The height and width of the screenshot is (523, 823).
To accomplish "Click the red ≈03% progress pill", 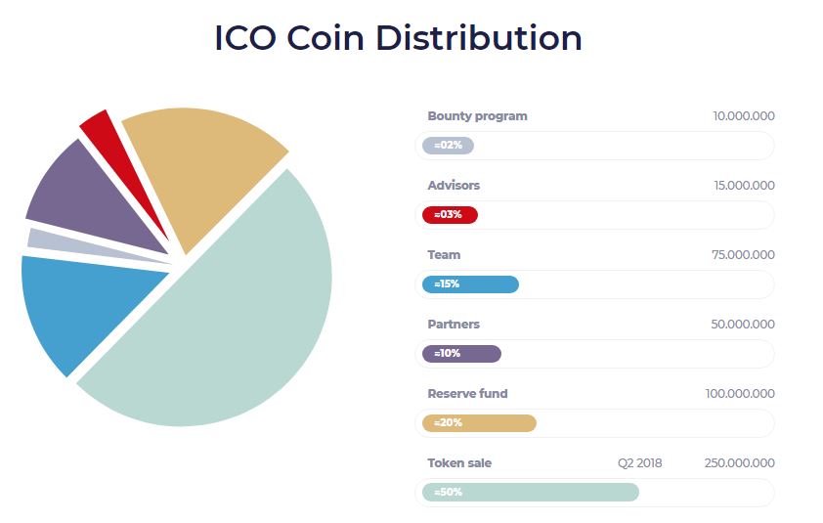I will [x=451, y=215].
